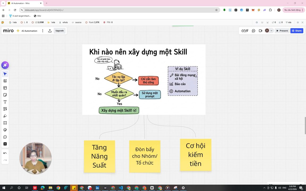Go to Miro home logo
This screenshot has width=306, height=191.
[x=8, y=31]
